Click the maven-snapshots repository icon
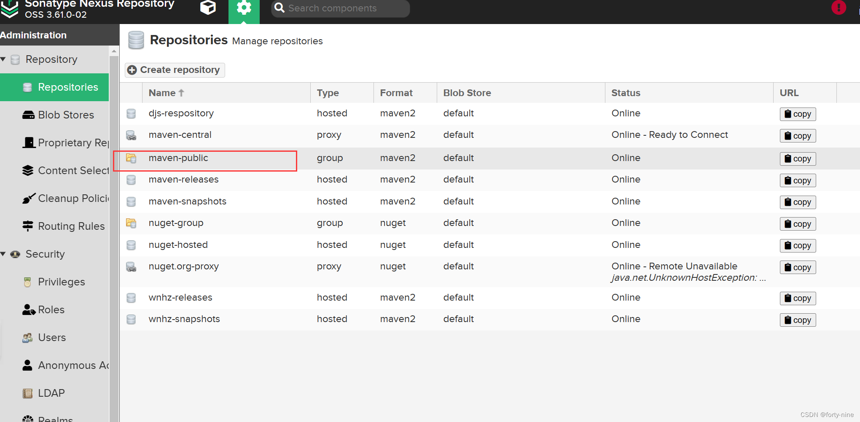 click(131, 202)
